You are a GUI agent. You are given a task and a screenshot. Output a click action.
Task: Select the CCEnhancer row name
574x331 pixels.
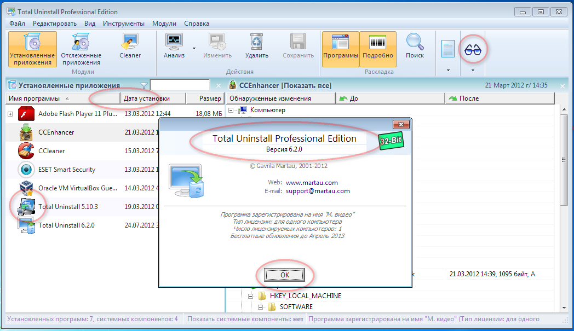pyautogui.click(x=56, y=132)
